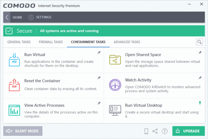This screenshot has height=139, width=208.
Task: Click the Run Virtual Desktop monitor icon
Action: coord(115,110)
